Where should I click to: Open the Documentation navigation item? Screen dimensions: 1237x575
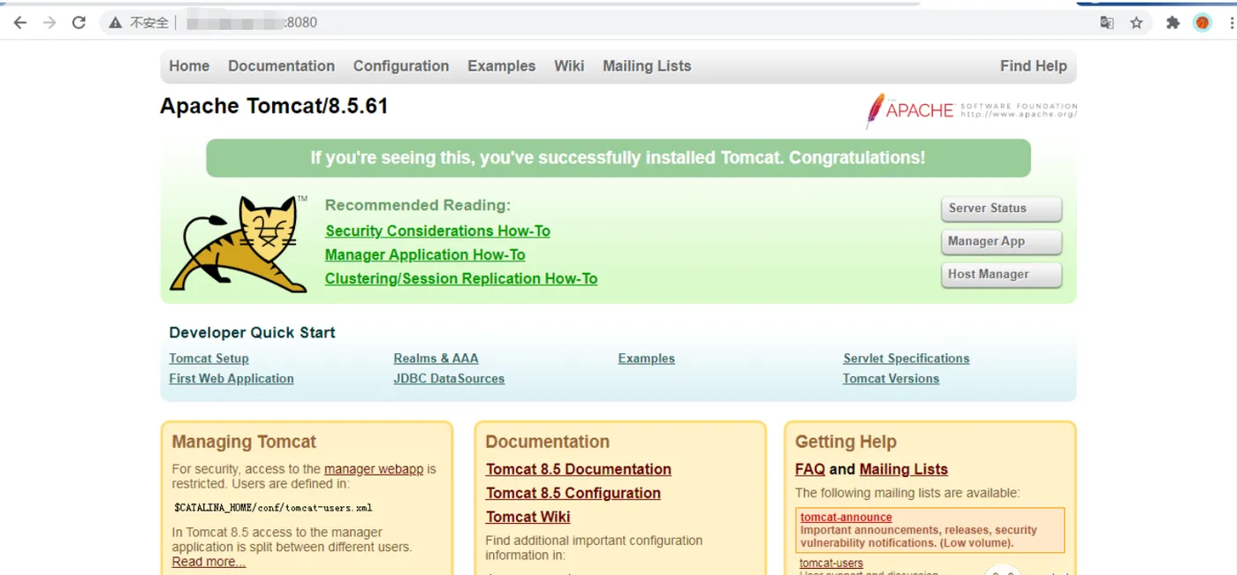[x=281, y=66]
